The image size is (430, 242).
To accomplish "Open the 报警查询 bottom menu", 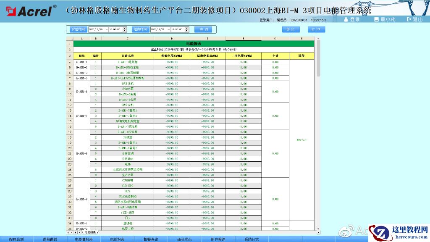I will (x=151, y=239).
